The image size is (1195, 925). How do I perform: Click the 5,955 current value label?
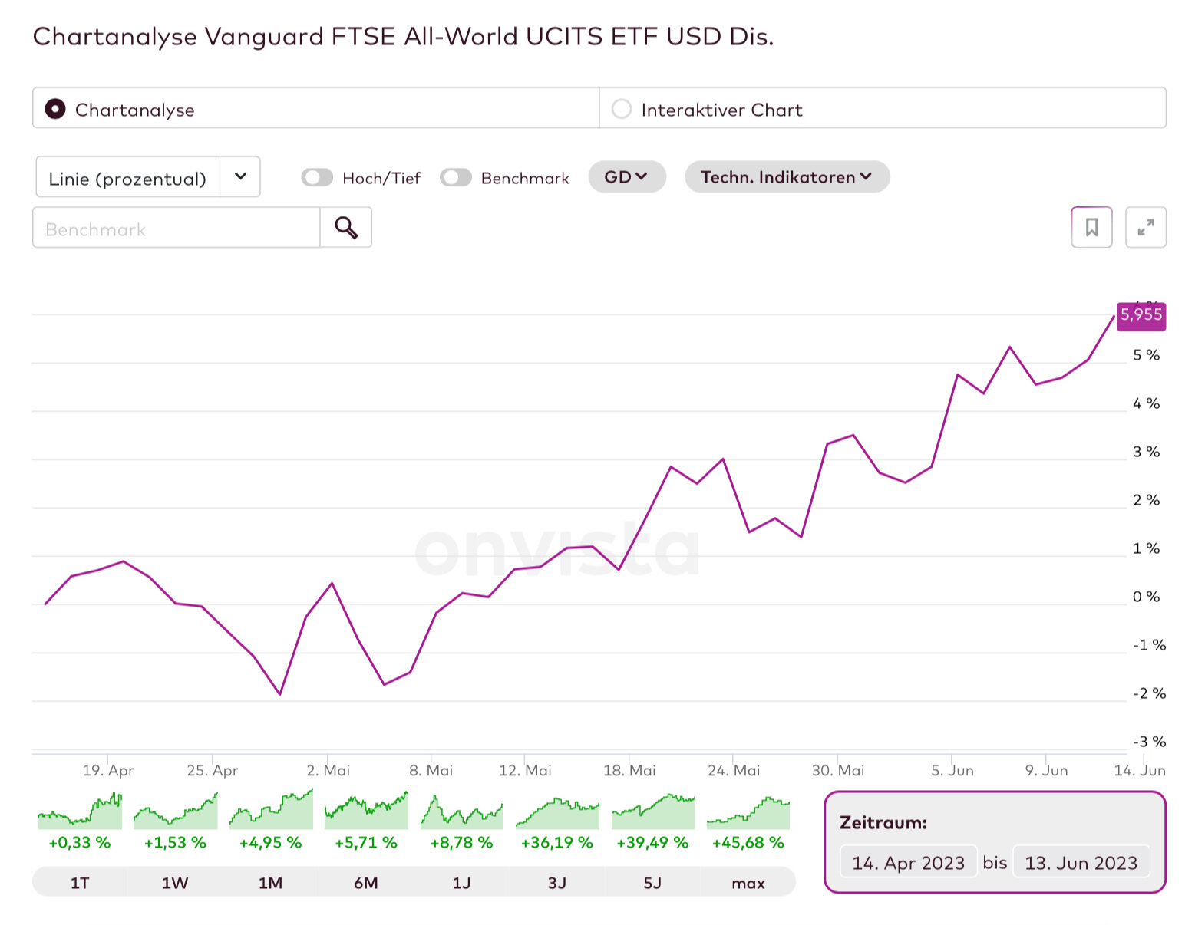[x=1141, y=315]
